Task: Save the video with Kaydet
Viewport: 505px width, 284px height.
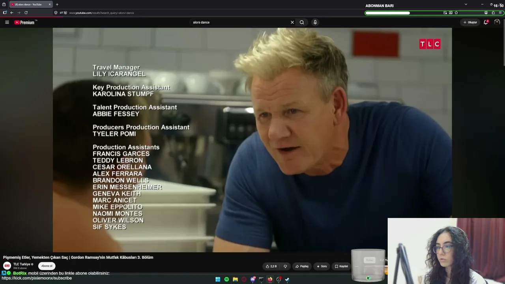Action: coord(341,266)
